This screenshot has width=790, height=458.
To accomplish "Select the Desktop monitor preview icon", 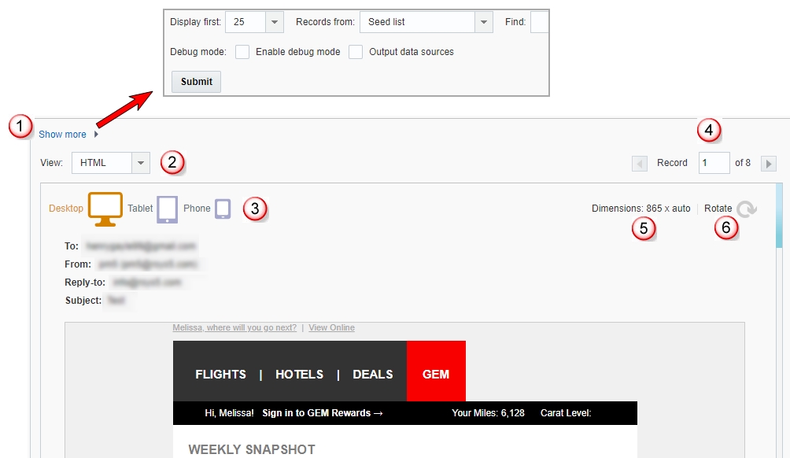I will click(x=105, y=209).
